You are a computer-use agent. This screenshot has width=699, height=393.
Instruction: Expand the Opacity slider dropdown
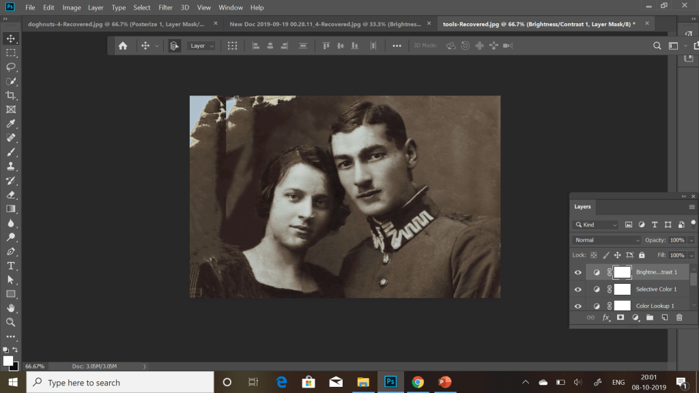click(691, 240)
